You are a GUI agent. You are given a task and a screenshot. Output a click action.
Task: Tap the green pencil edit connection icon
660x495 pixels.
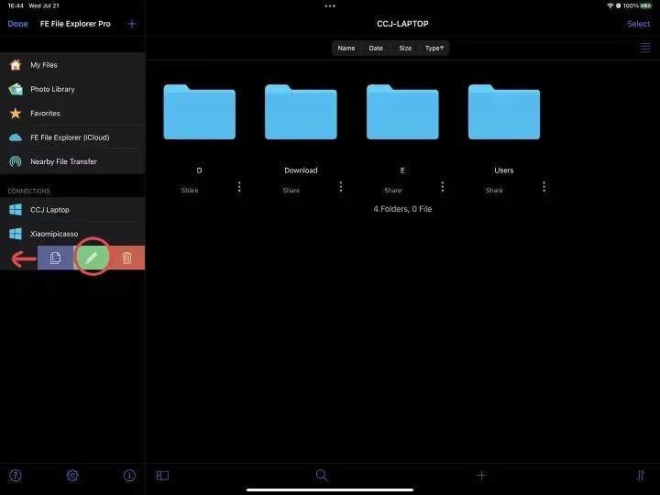[x=91, y=258]
